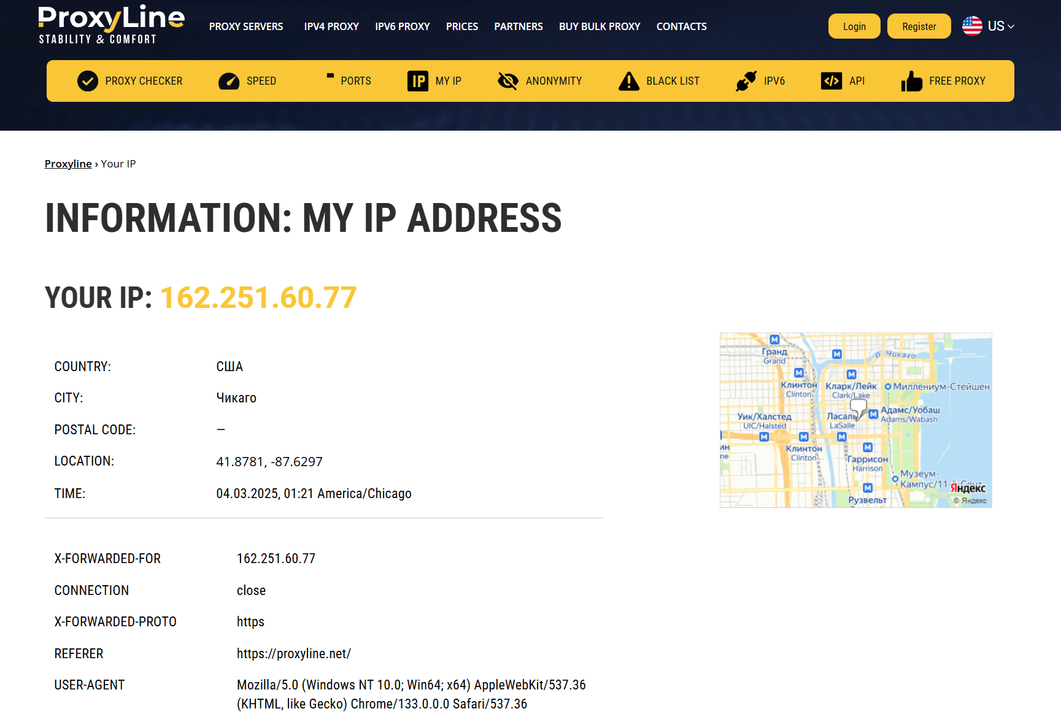
Task: Click the IPv6 plug icon
Action: 746,81
